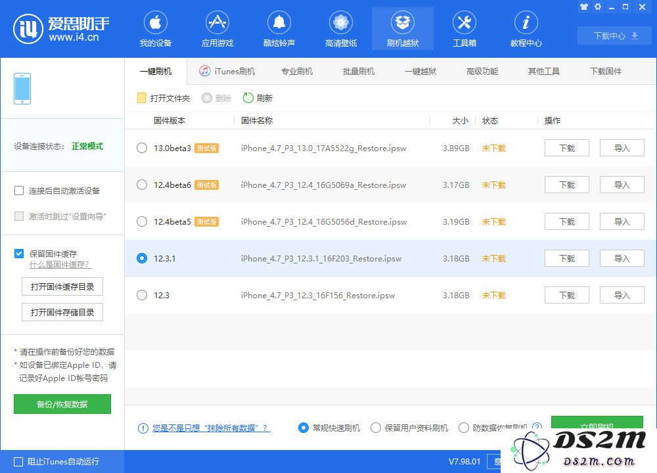Enable 阻止iTunes自动运行 checkbox
Viewport: 657px width, 473px height.
click(18, 462)
